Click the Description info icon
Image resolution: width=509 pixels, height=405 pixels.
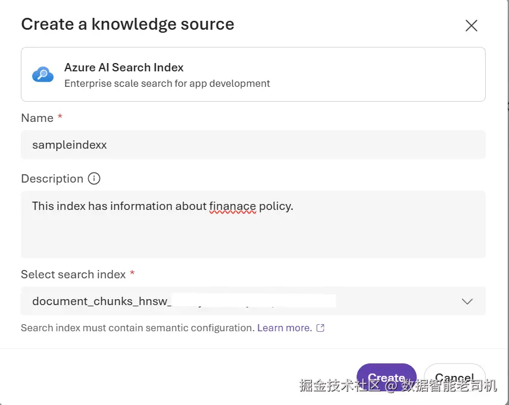click(x=94, y=178)
